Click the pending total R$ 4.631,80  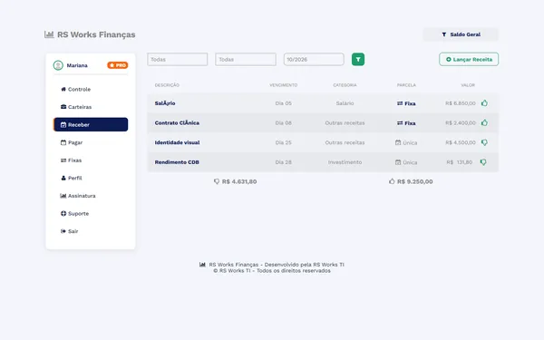(x=239, y=181)
